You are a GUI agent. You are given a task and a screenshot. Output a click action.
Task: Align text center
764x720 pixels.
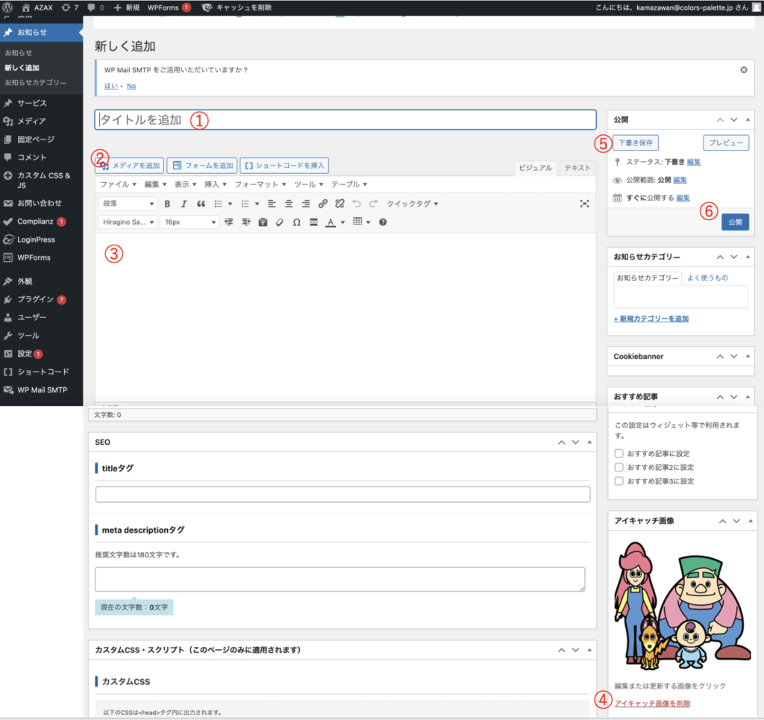(289, 204)
